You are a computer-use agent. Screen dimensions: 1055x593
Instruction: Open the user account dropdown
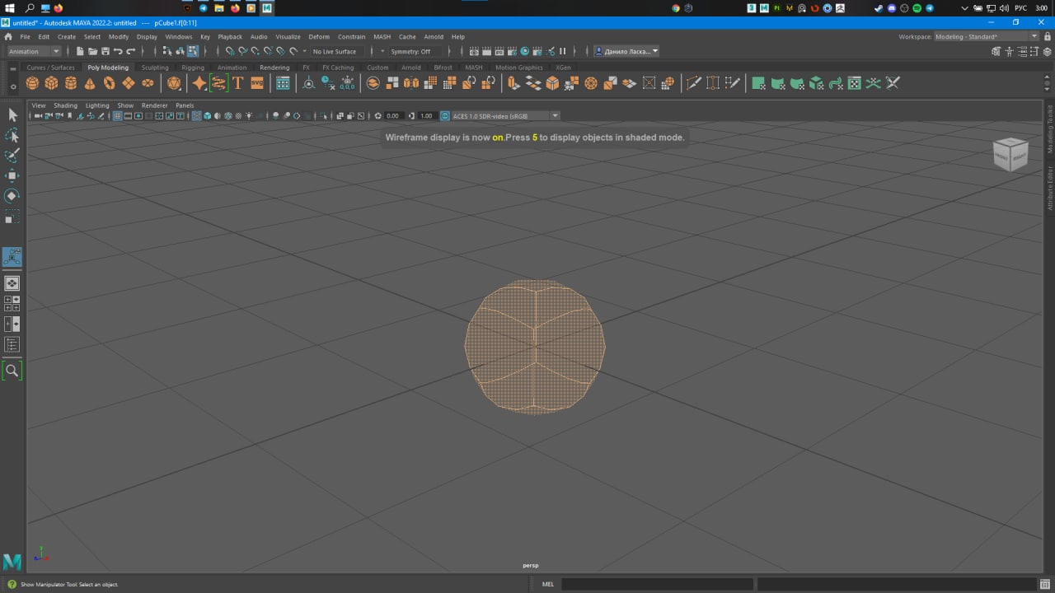(626, 51)
